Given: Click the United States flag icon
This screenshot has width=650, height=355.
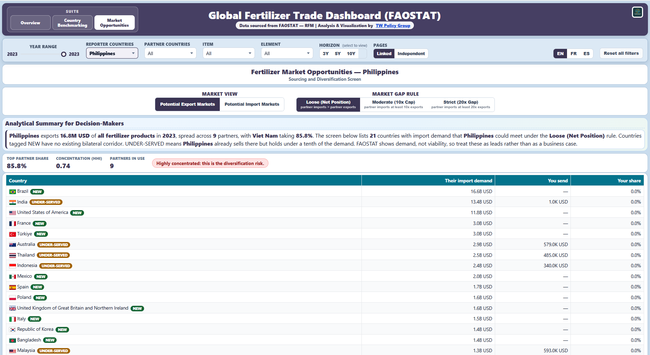Looking at the screenshot, I should point(12,213).
